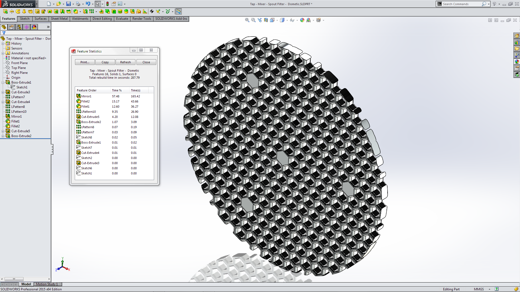Viewport: 520px width, 292px height.
Task: Click the Design Library icon in task pane
Action: (517, 42)
